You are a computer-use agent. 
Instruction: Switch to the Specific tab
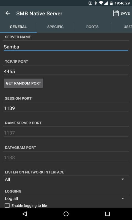55,27
